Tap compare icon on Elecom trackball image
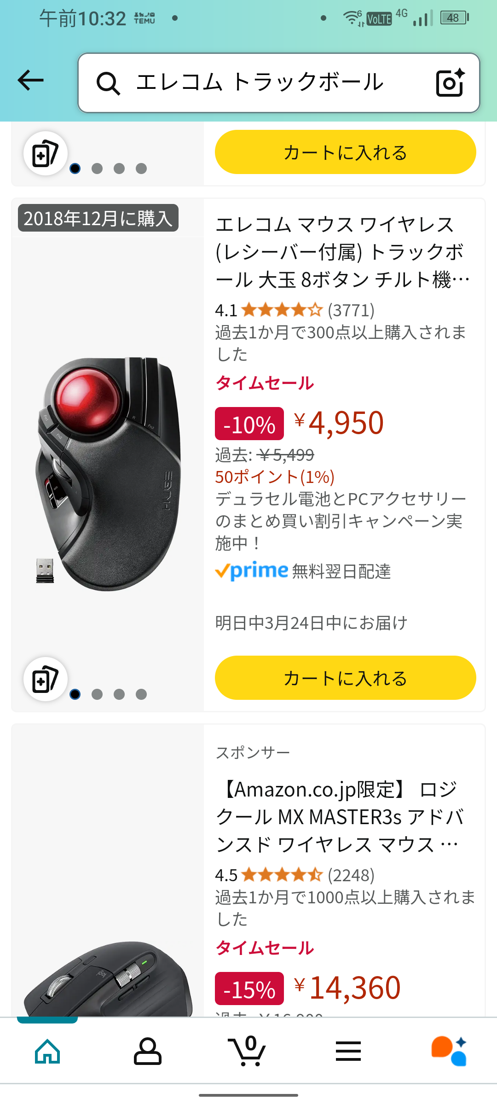The width and height of the screenshot is (497, 1105). (x=46, y=679)
